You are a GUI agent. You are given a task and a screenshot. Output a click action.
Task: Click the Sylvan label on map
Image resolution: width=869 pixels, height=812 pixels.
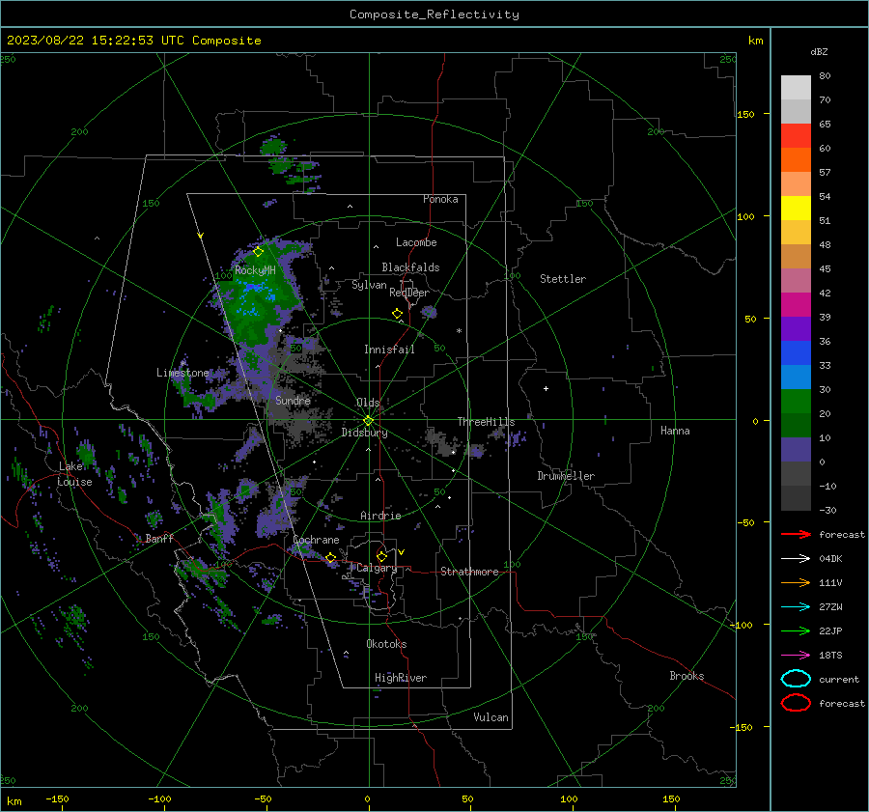pos(369,285)
